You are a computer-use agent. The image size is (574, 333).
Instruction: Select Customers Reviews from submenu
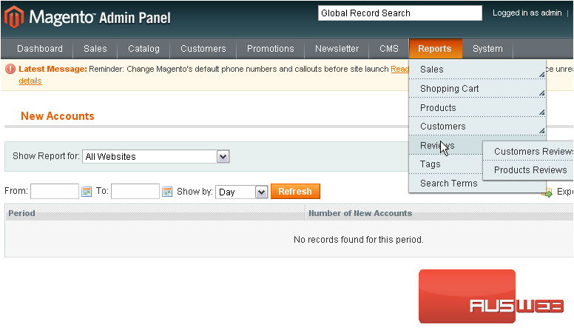[533, 152]
